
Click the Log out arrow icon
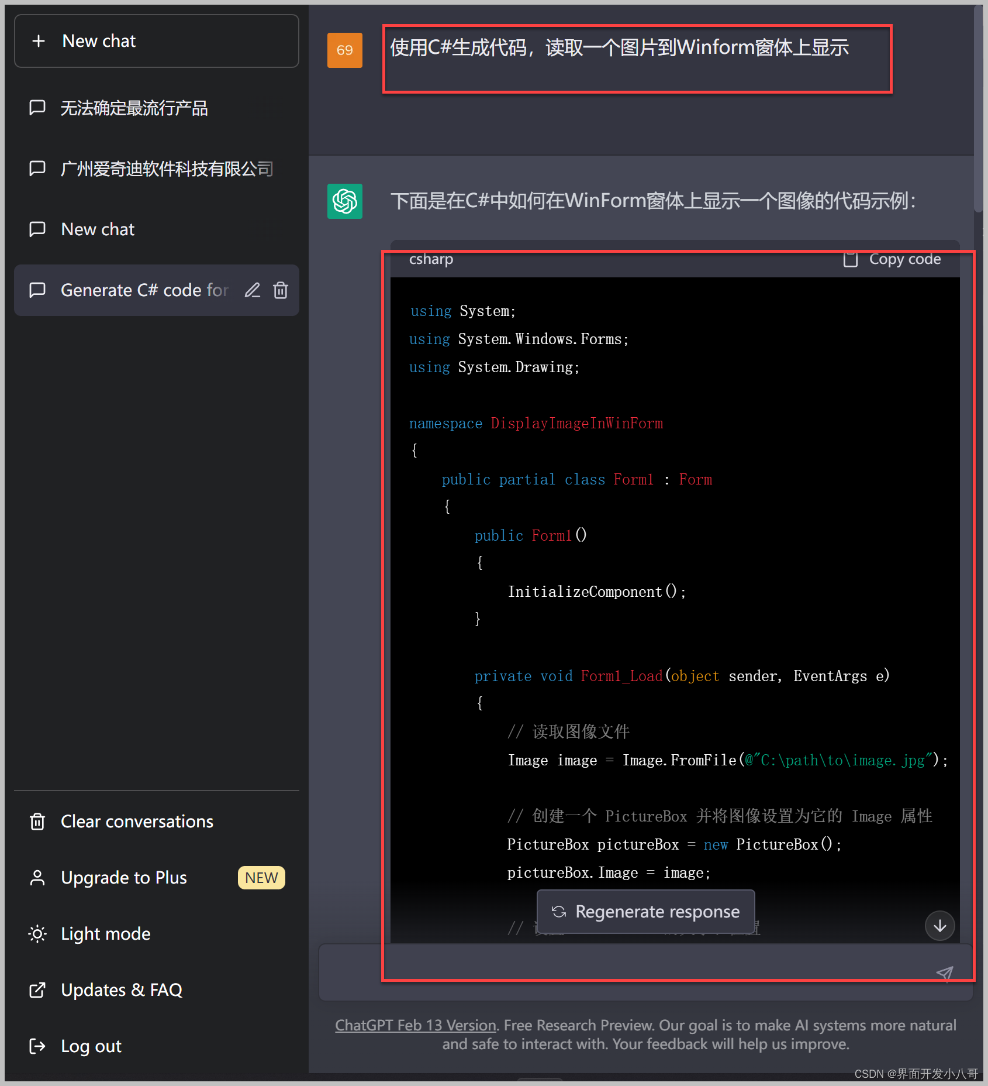pos(37,1046)
